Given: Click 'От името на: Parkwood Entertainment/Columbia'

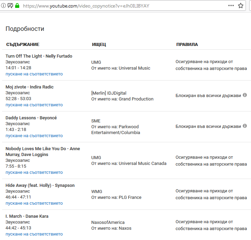Looking at the screenshot, I should point(116,130).
